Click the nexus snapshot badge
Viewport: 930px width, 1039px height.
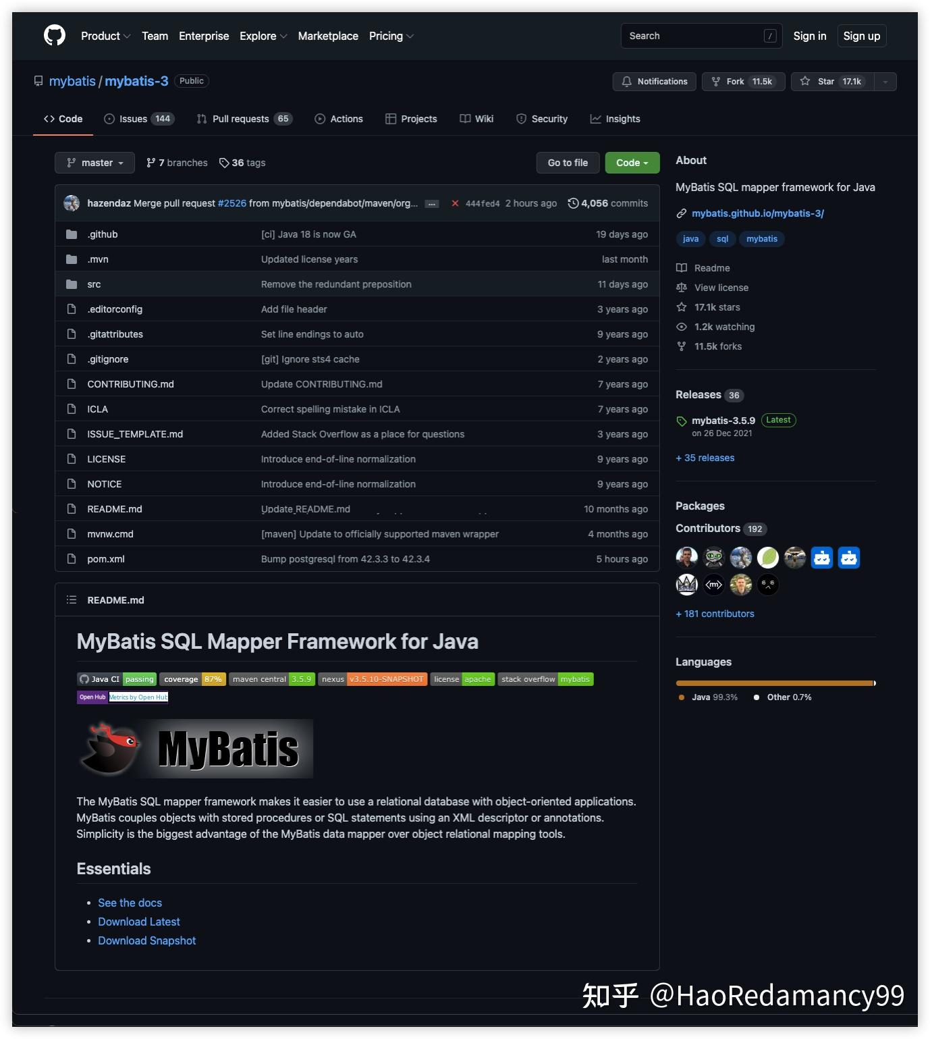(x=373, y=679)
